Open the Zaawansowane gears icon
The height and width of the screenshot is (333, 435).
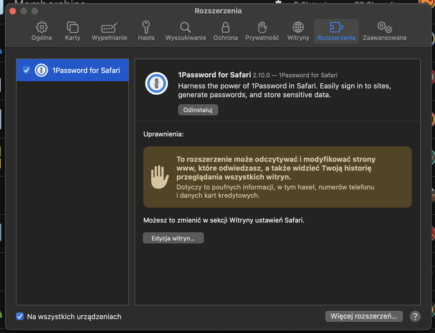pyautogui.click(x=384, y=27)
